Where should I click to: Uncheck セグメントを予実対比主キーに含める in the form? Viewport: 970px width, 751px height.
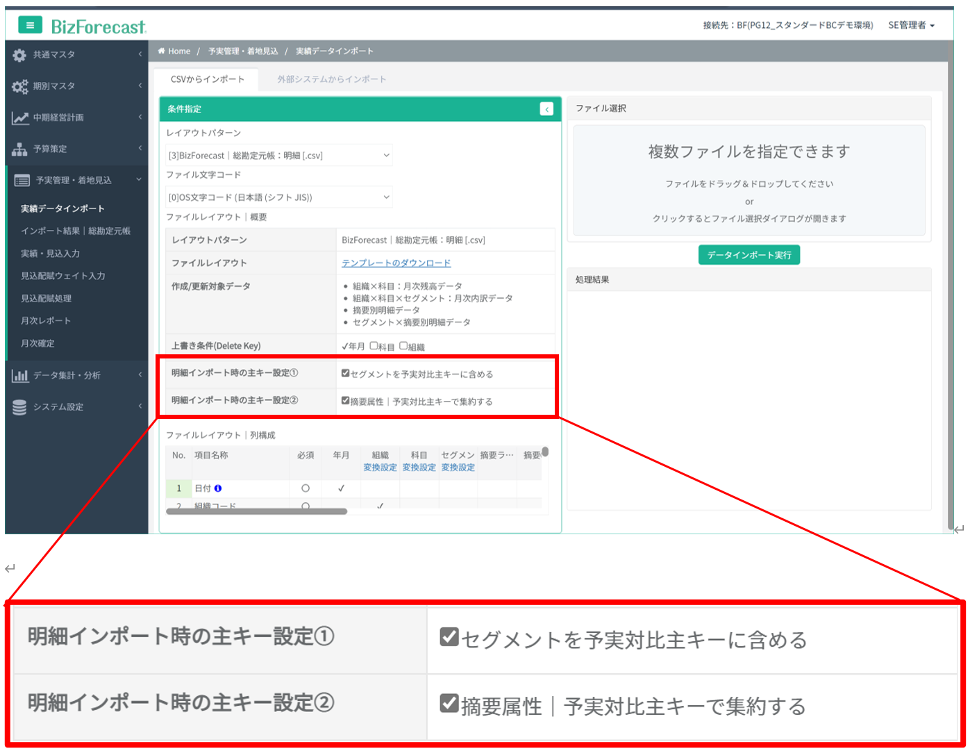click(345, 374)
